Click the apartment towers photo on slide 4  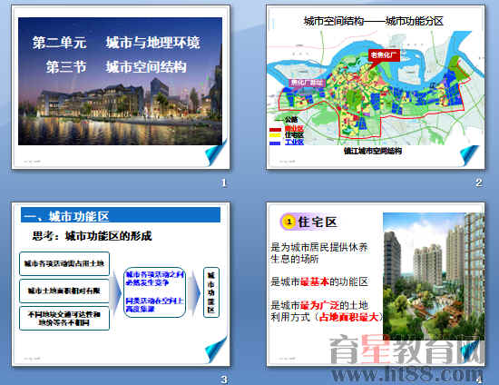[x=434, y=276]
